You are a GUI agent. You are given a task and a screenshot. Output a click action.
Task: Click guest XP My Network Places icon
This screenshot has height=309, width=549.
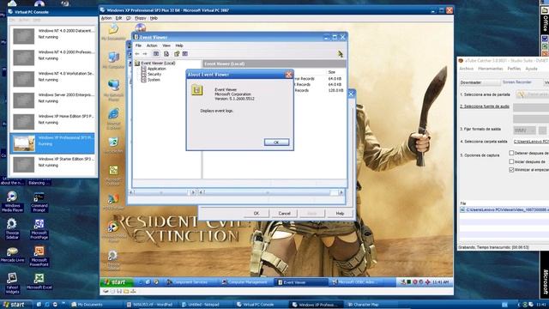point(114,90)
